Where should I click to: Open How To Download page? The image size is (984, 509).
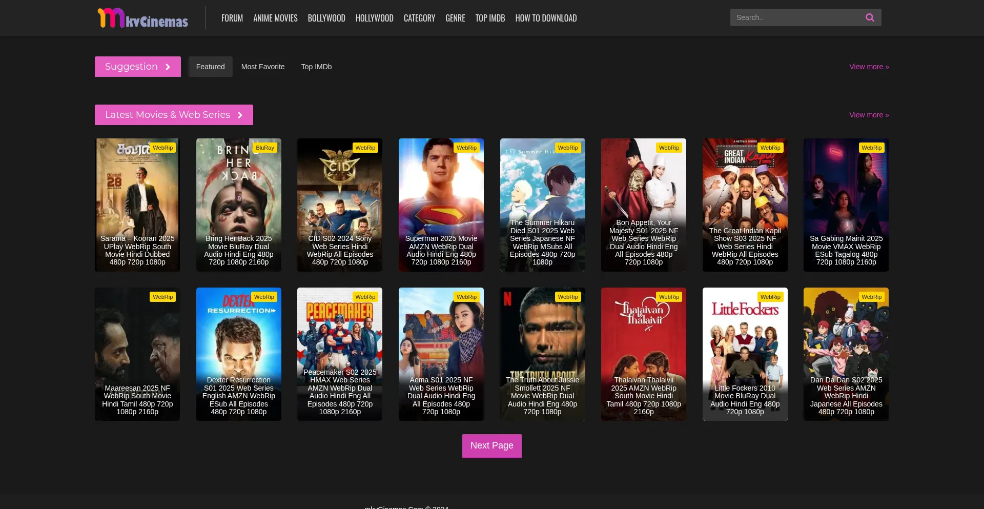(546, 18)
